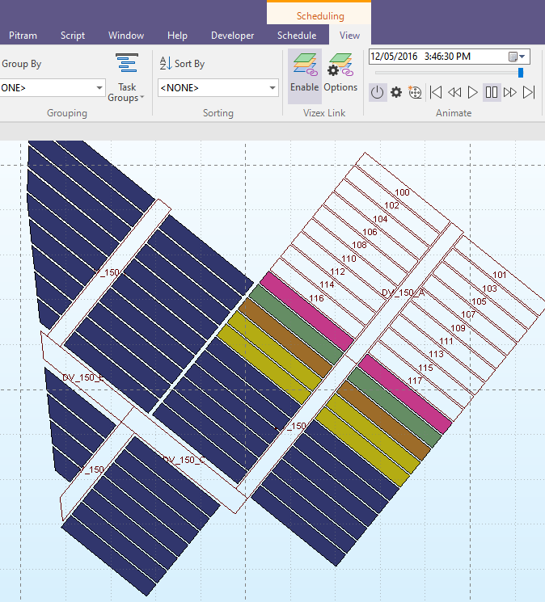The width and height of the screenshot is (545, 602).
Task: Open the Script tab
Action: [73, 36]
